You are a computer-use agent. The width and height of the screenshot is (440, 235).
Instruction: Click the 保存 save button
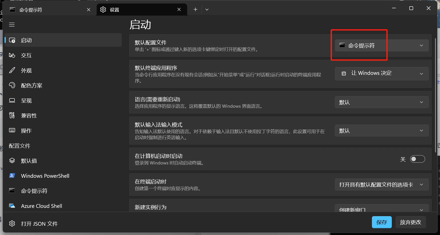(382, 222)
